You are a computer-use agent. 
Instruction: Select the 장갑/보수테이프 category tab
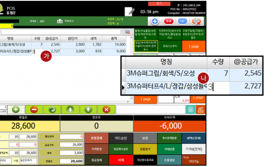146,46
